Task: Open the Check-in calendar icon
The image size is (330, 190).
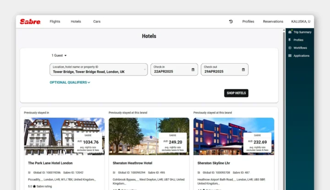Action: [193, 70]
